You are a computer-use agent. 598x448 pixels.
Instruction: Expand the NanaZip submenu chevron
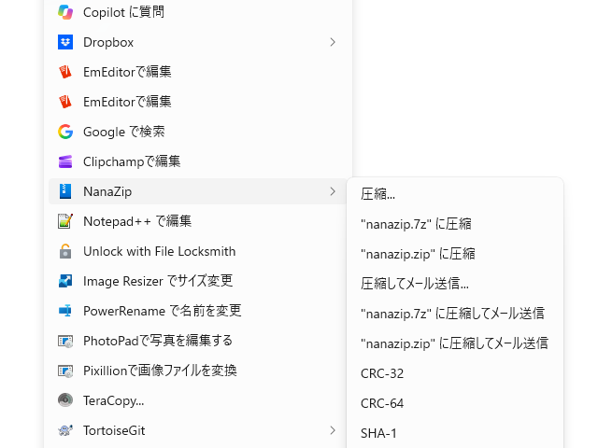(x=333, y=191)
